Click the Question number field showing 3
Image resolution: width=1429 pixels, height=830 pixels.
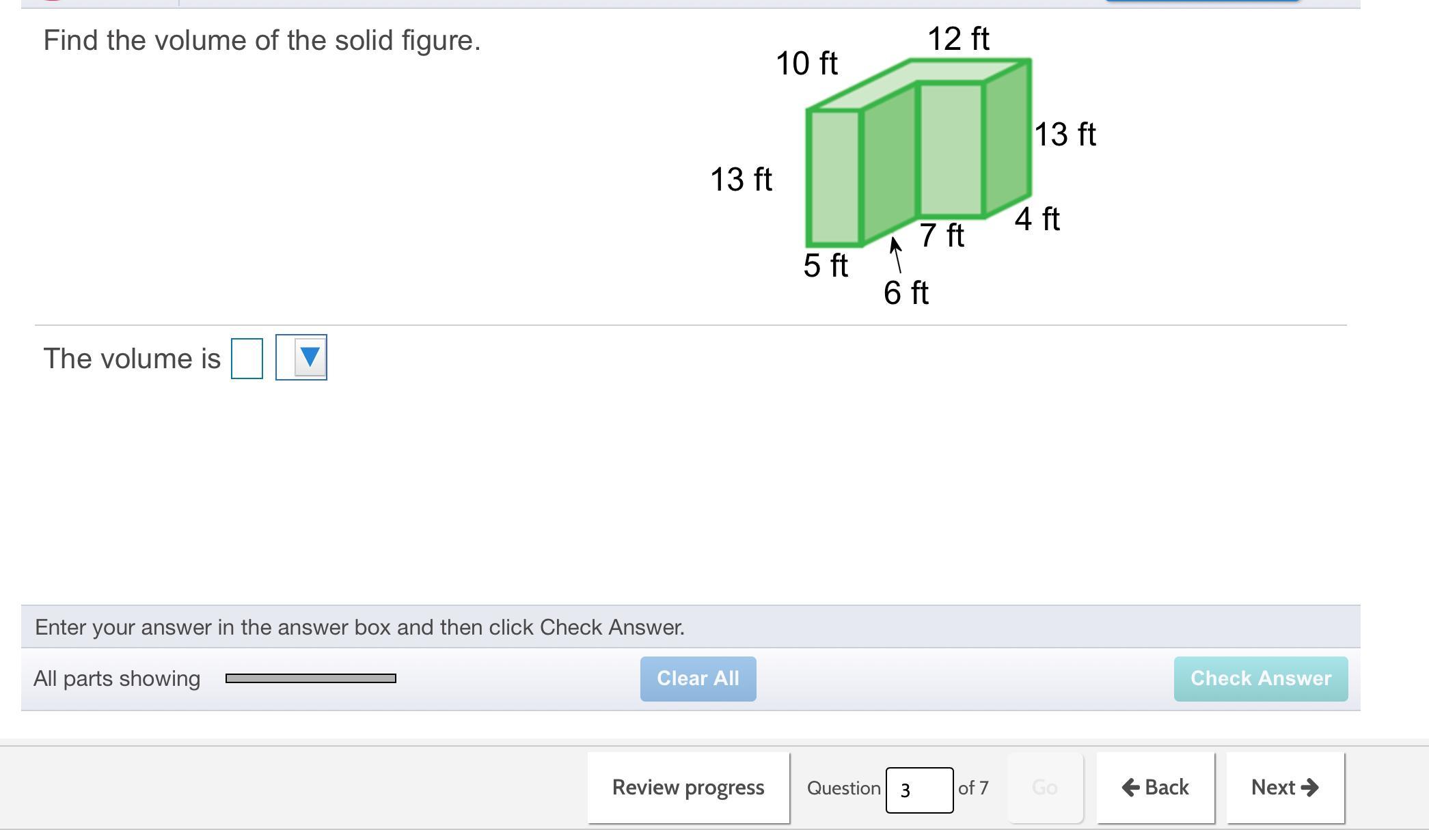[x=918, y=790]
